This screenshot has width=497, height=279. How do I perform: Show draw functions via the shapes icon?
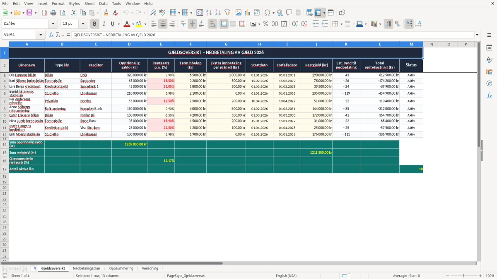342,13
